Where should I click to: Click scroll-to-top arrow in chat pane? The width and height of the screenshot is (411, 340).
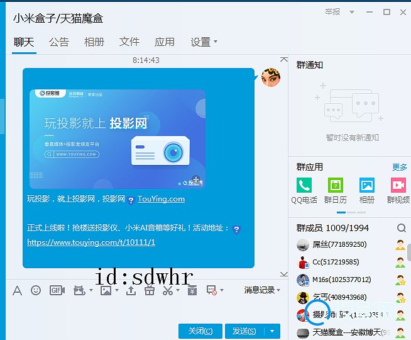[283, 60]
